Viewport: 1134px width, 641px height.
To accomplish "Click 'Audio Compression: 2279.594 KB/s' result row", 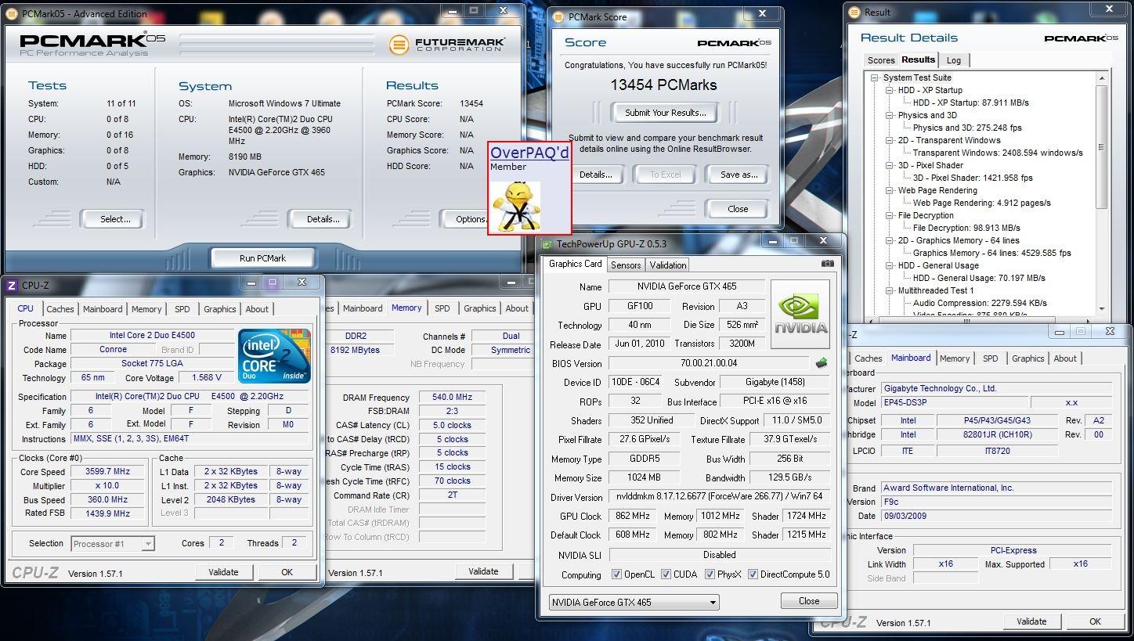I will click(980, 303).
